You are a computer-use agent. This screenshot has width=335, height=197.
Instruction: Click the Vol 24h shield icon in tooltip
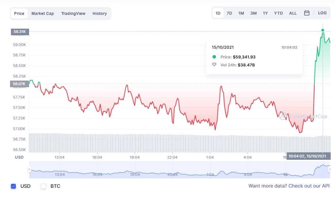pyautogui.click(x=214, y=65)
